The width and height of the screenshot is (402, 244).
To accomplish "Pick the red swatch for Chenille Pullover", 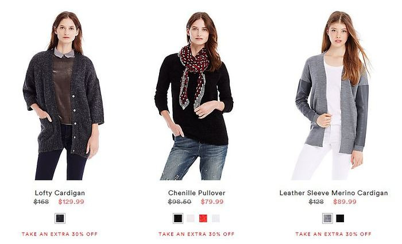I will 203,218.
